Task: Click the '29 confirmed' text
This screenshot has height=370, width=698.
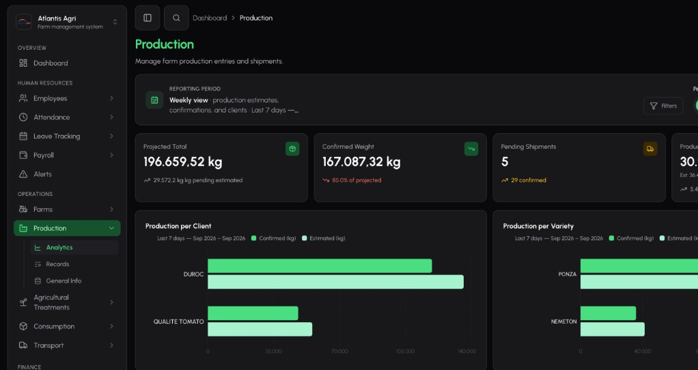Action: tap(529, 180)
